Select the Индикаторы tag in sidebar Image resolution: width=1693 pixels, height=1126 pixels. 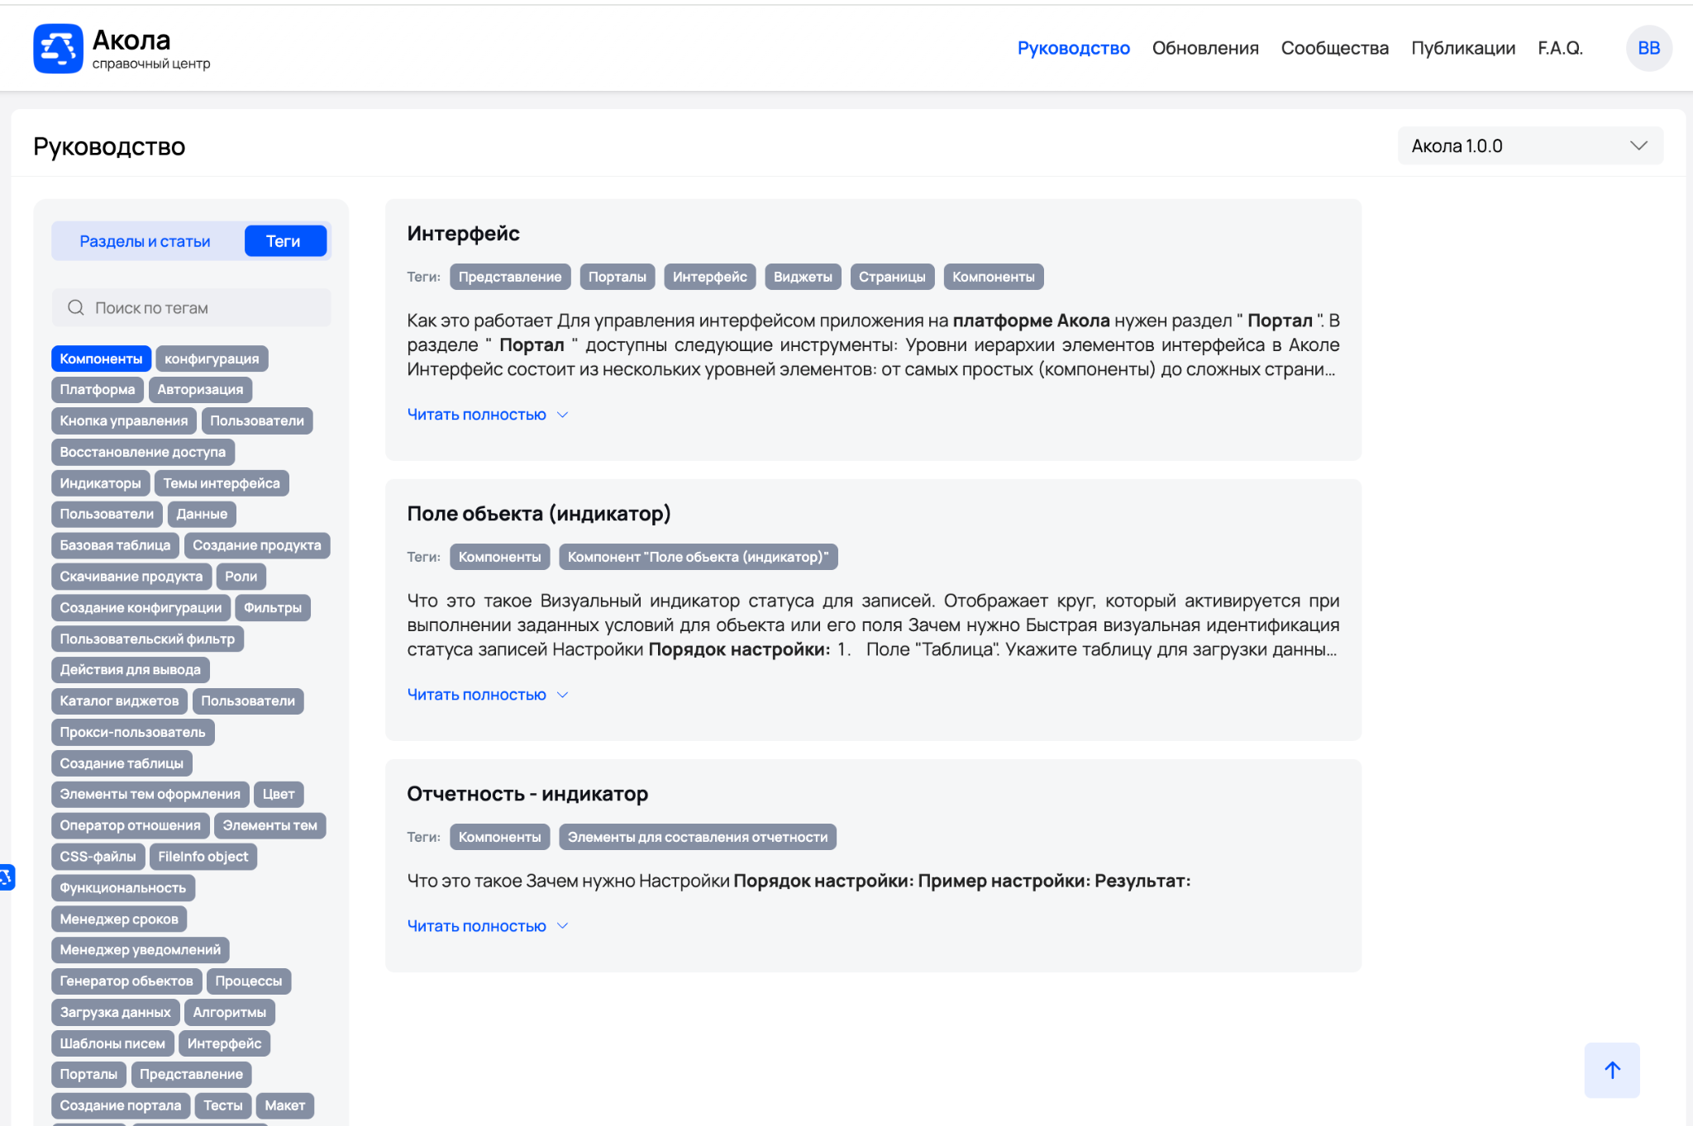100,483
